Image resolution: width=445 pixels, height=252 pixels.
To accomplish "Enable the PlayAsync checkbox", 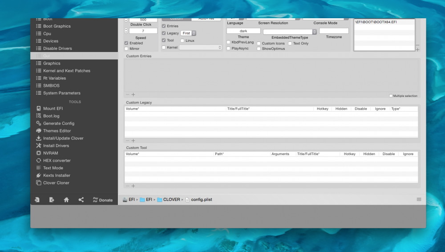I will (x=228, y=48).
